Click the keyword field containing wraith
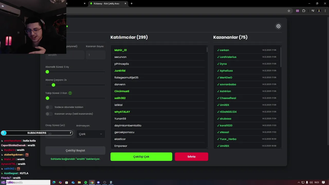This screenshot has width=329, height=185. pos(65,55)
